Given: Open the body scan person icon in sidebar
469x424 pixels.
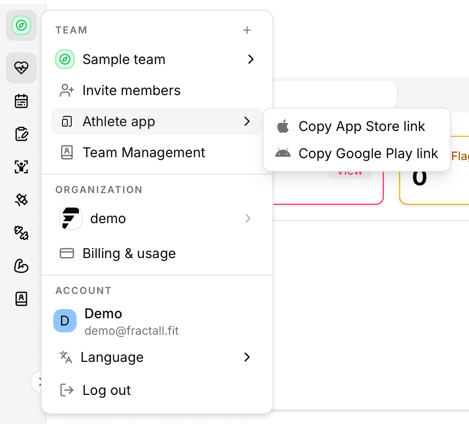Looking at the screenshot, I should (21, 167).
